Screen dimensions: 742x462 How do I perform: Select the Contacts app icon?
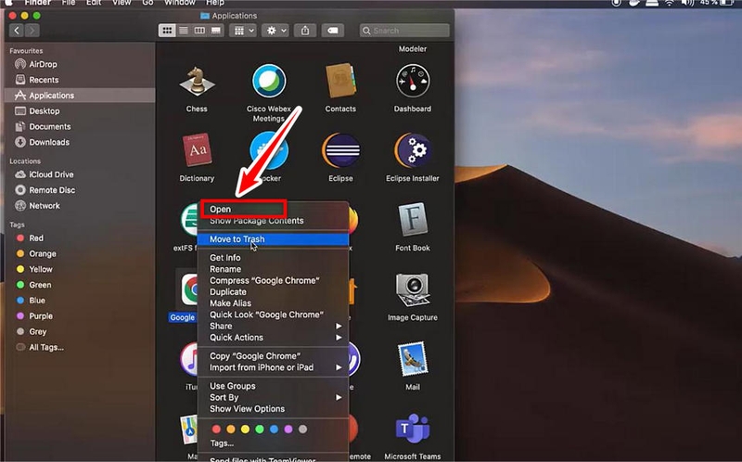(340, 81)
